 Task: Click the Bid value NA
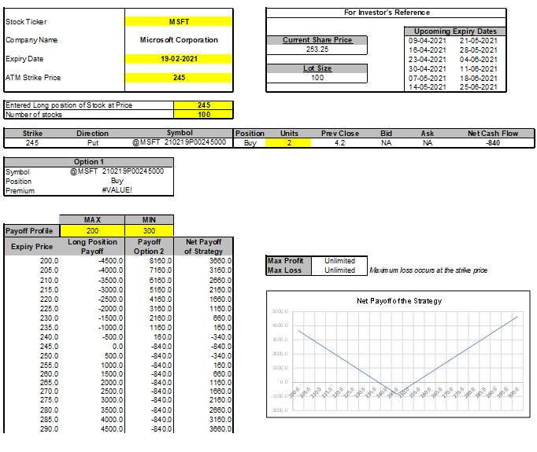(386, 143)
